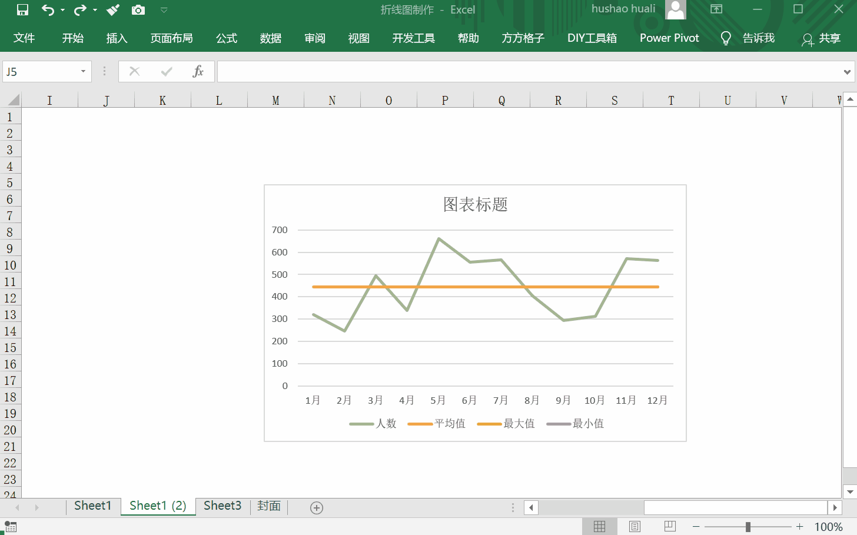Expand the Customize Quick Access Toolbar arrow
The height and width of the screenshot is (535, 857).
click(x=164, y=10)
